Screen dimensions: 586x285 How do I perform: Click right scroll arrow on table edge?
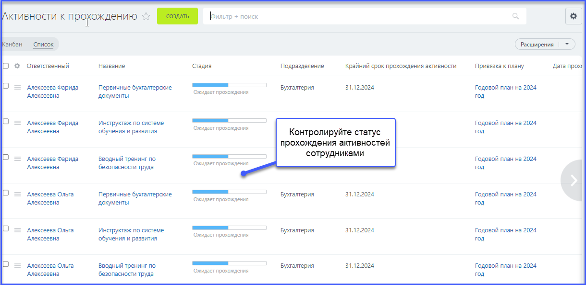pyautogui.click(x=574, y=180)
